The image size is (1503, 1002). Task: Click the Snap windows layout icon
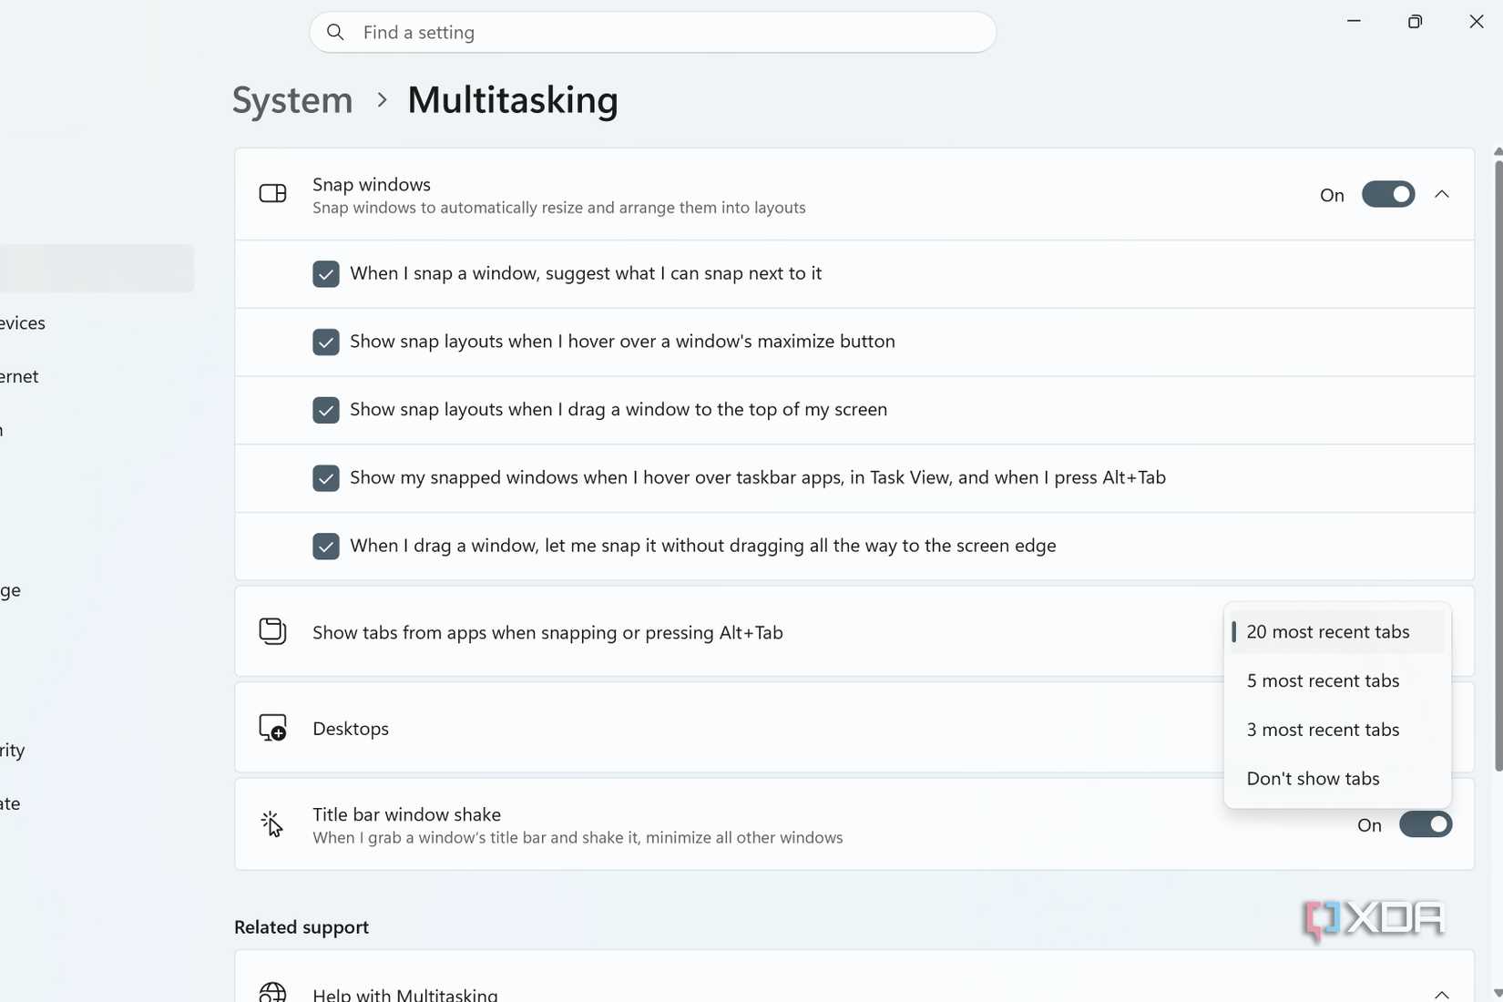[272, 194]
